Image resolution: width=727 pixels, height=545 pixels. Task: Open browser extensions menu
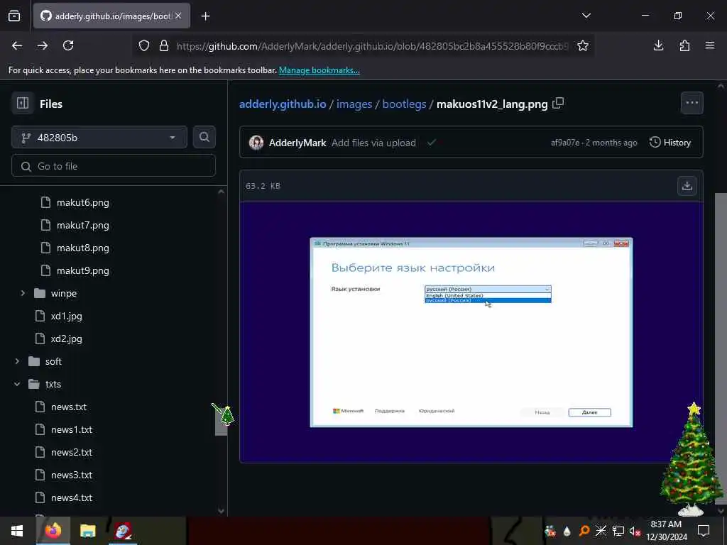click(x=684, y=45)
